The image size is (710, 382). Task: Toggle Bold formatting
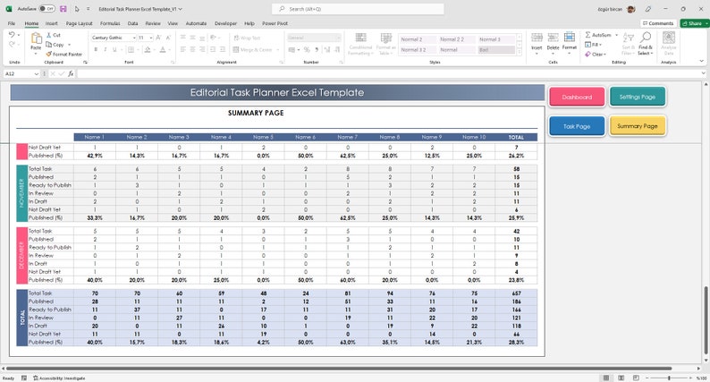96,49
